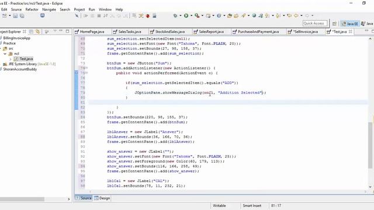Click the Open Perspective icon
Screen dimensions: 374x210
point(334,23)
